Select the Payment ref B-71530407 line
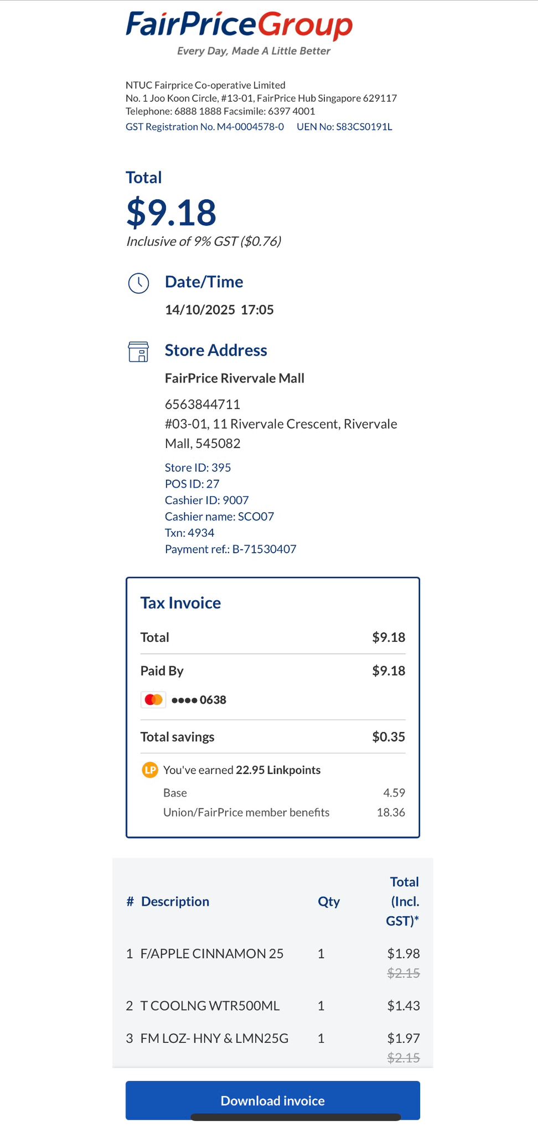This screenshot has height=1133, width=538. tap(231, 549)
